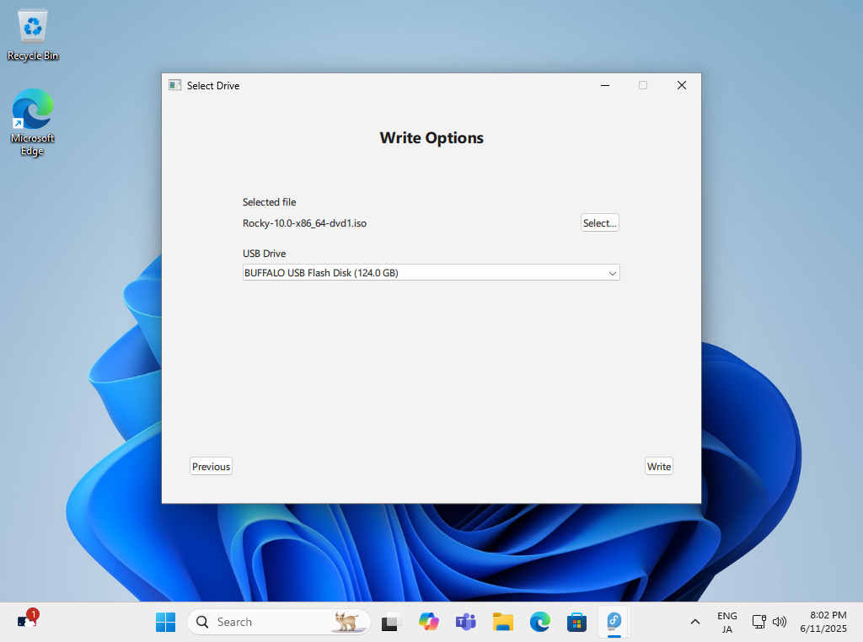Click Select... to choose an ISO file
The image size is (863, 642).
600,222
